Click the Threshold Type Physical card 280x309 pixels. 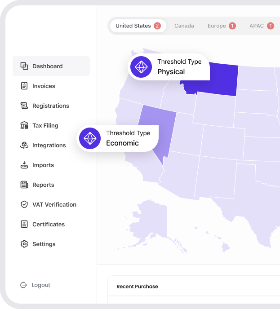click(169, 67)
